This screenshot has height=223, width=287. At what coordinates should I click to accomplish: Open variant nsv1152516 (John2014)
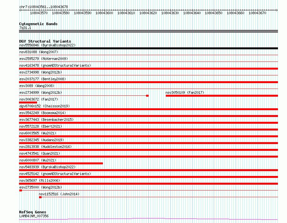[x=59, y=194]
